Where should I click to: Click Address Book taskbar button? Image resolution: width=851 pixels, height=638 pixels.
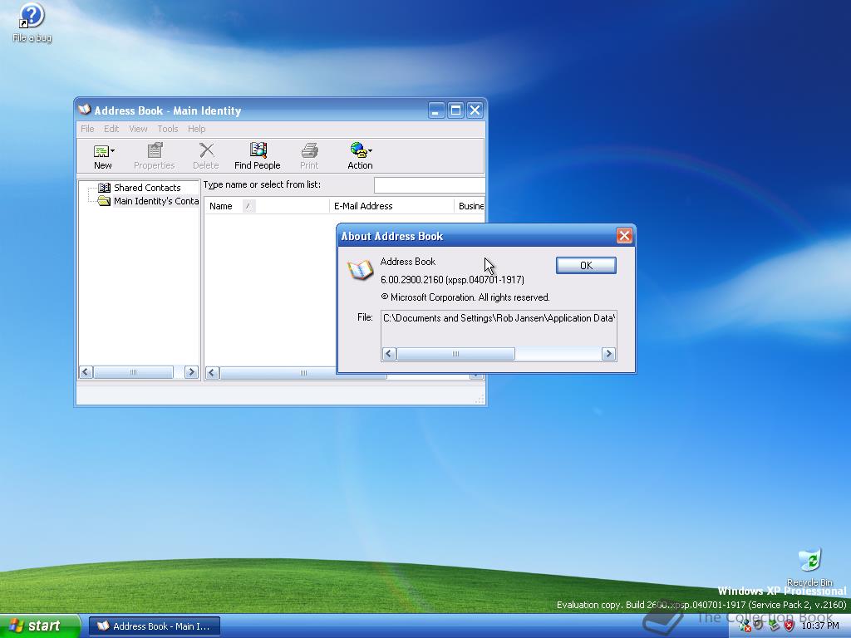[x=154, y=626]
